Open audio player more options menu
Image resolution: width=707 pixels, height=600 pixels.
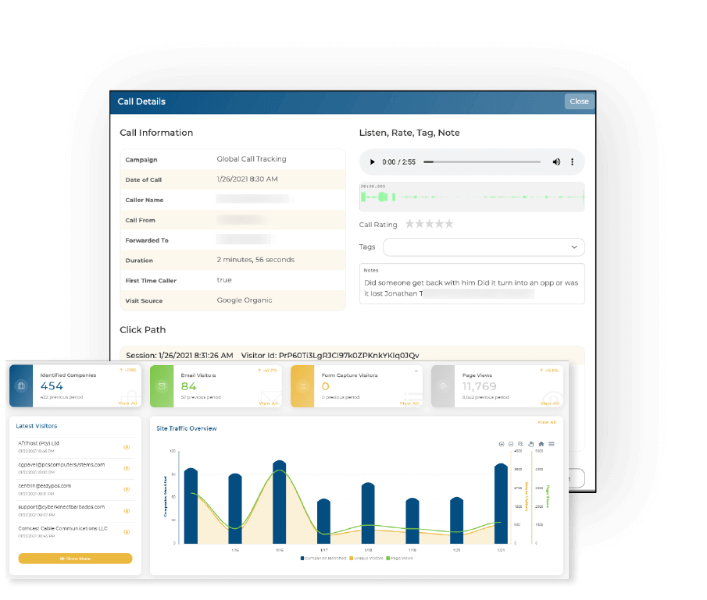point(572,162)
